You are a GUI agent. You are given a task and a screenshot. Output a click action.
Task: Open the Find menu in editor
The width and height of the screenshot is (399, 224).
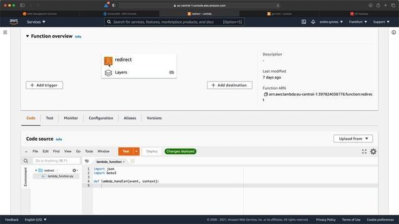(x=56, y=151)
